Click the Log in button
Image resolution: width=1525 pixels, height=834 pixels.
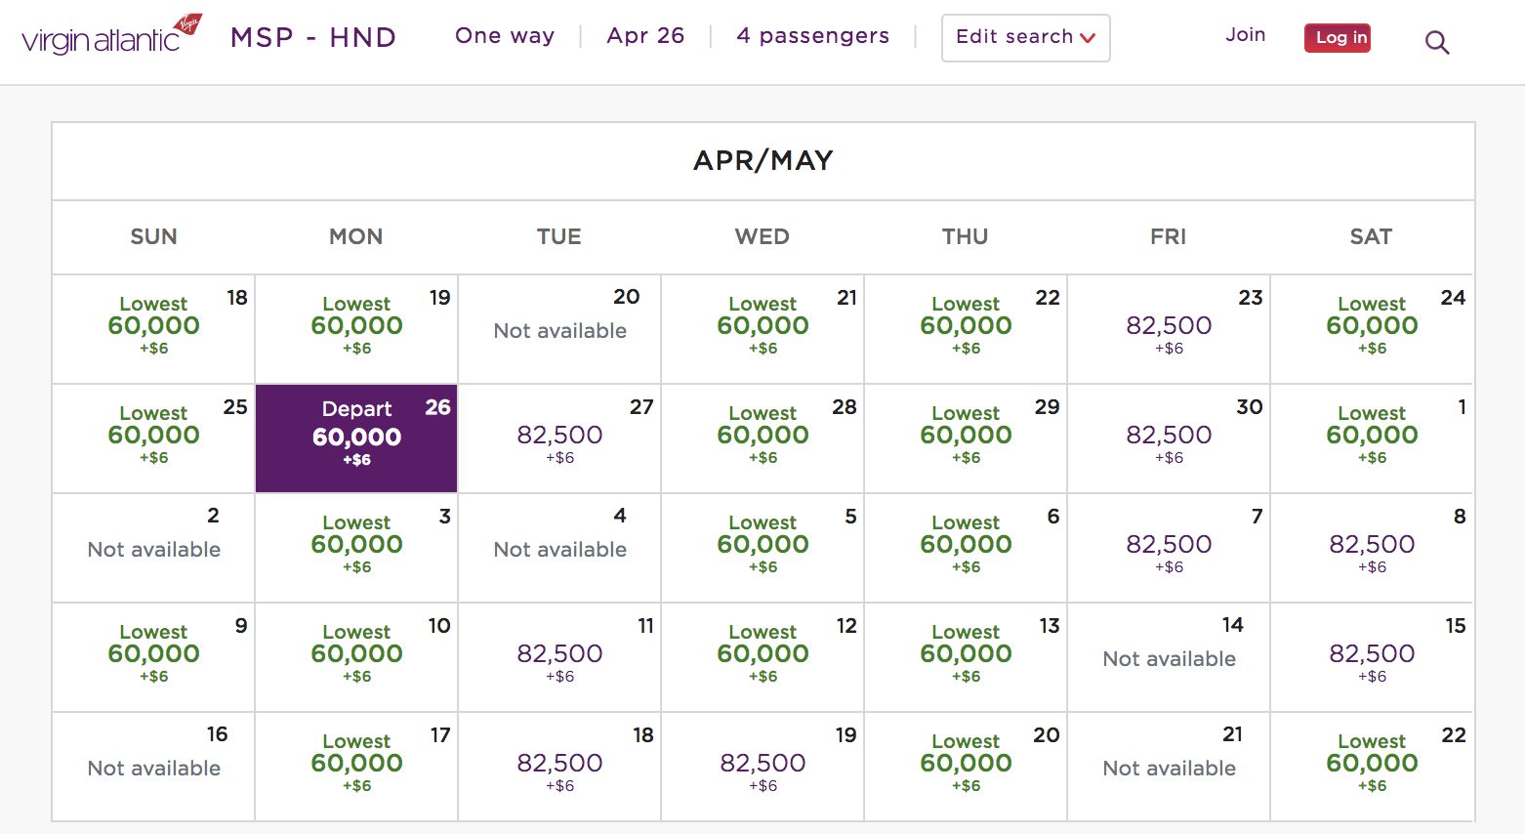pos(1337,38)
